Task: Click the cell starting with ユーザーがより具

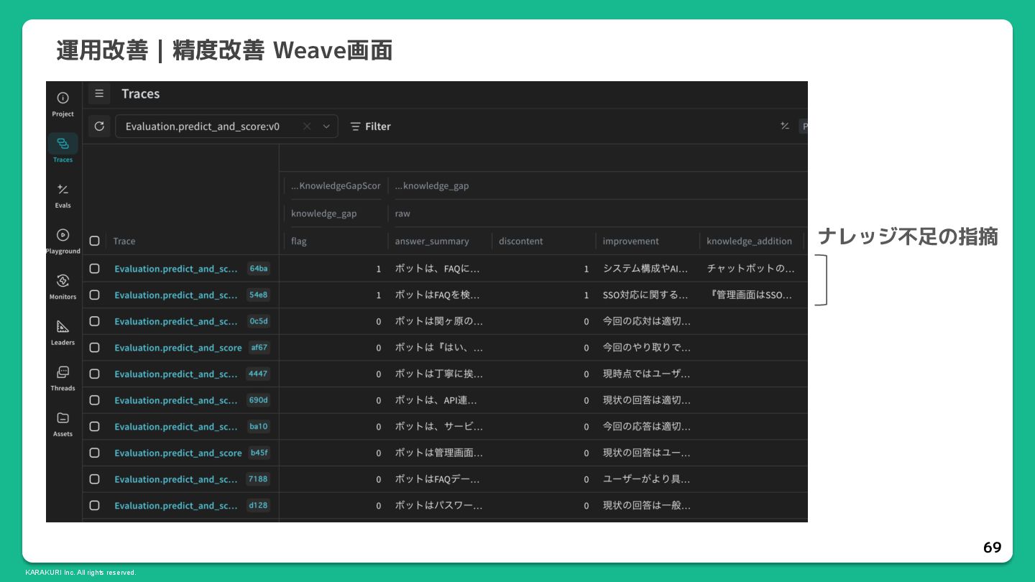Action: tap(647, 479)
